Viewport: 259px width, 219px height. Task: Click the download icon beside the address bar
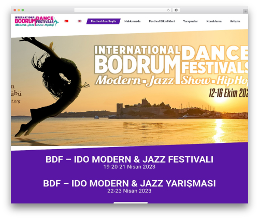click(x=176, y=10)
